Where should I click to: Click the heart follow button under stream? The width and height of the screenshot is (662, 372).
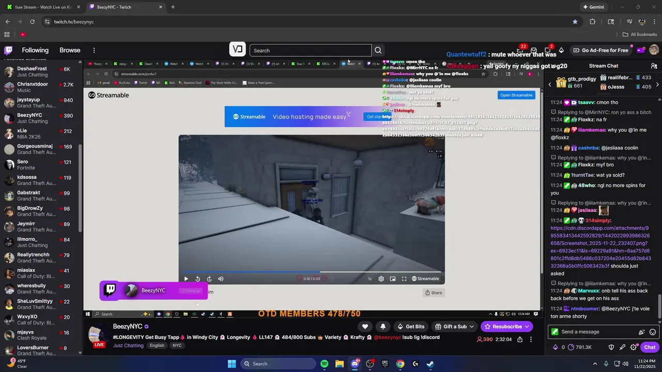[x=365, y=327]
